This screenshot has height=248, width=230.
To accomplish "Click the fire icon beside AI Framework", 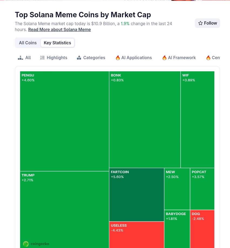I will (x=164, y=58).
